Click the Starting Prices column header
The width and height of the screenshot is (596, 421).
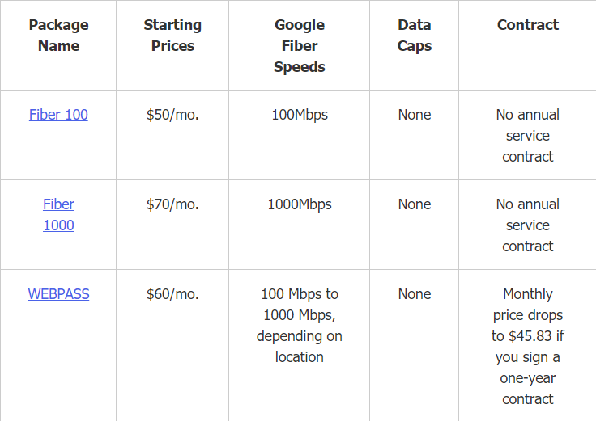click(172, 36)
